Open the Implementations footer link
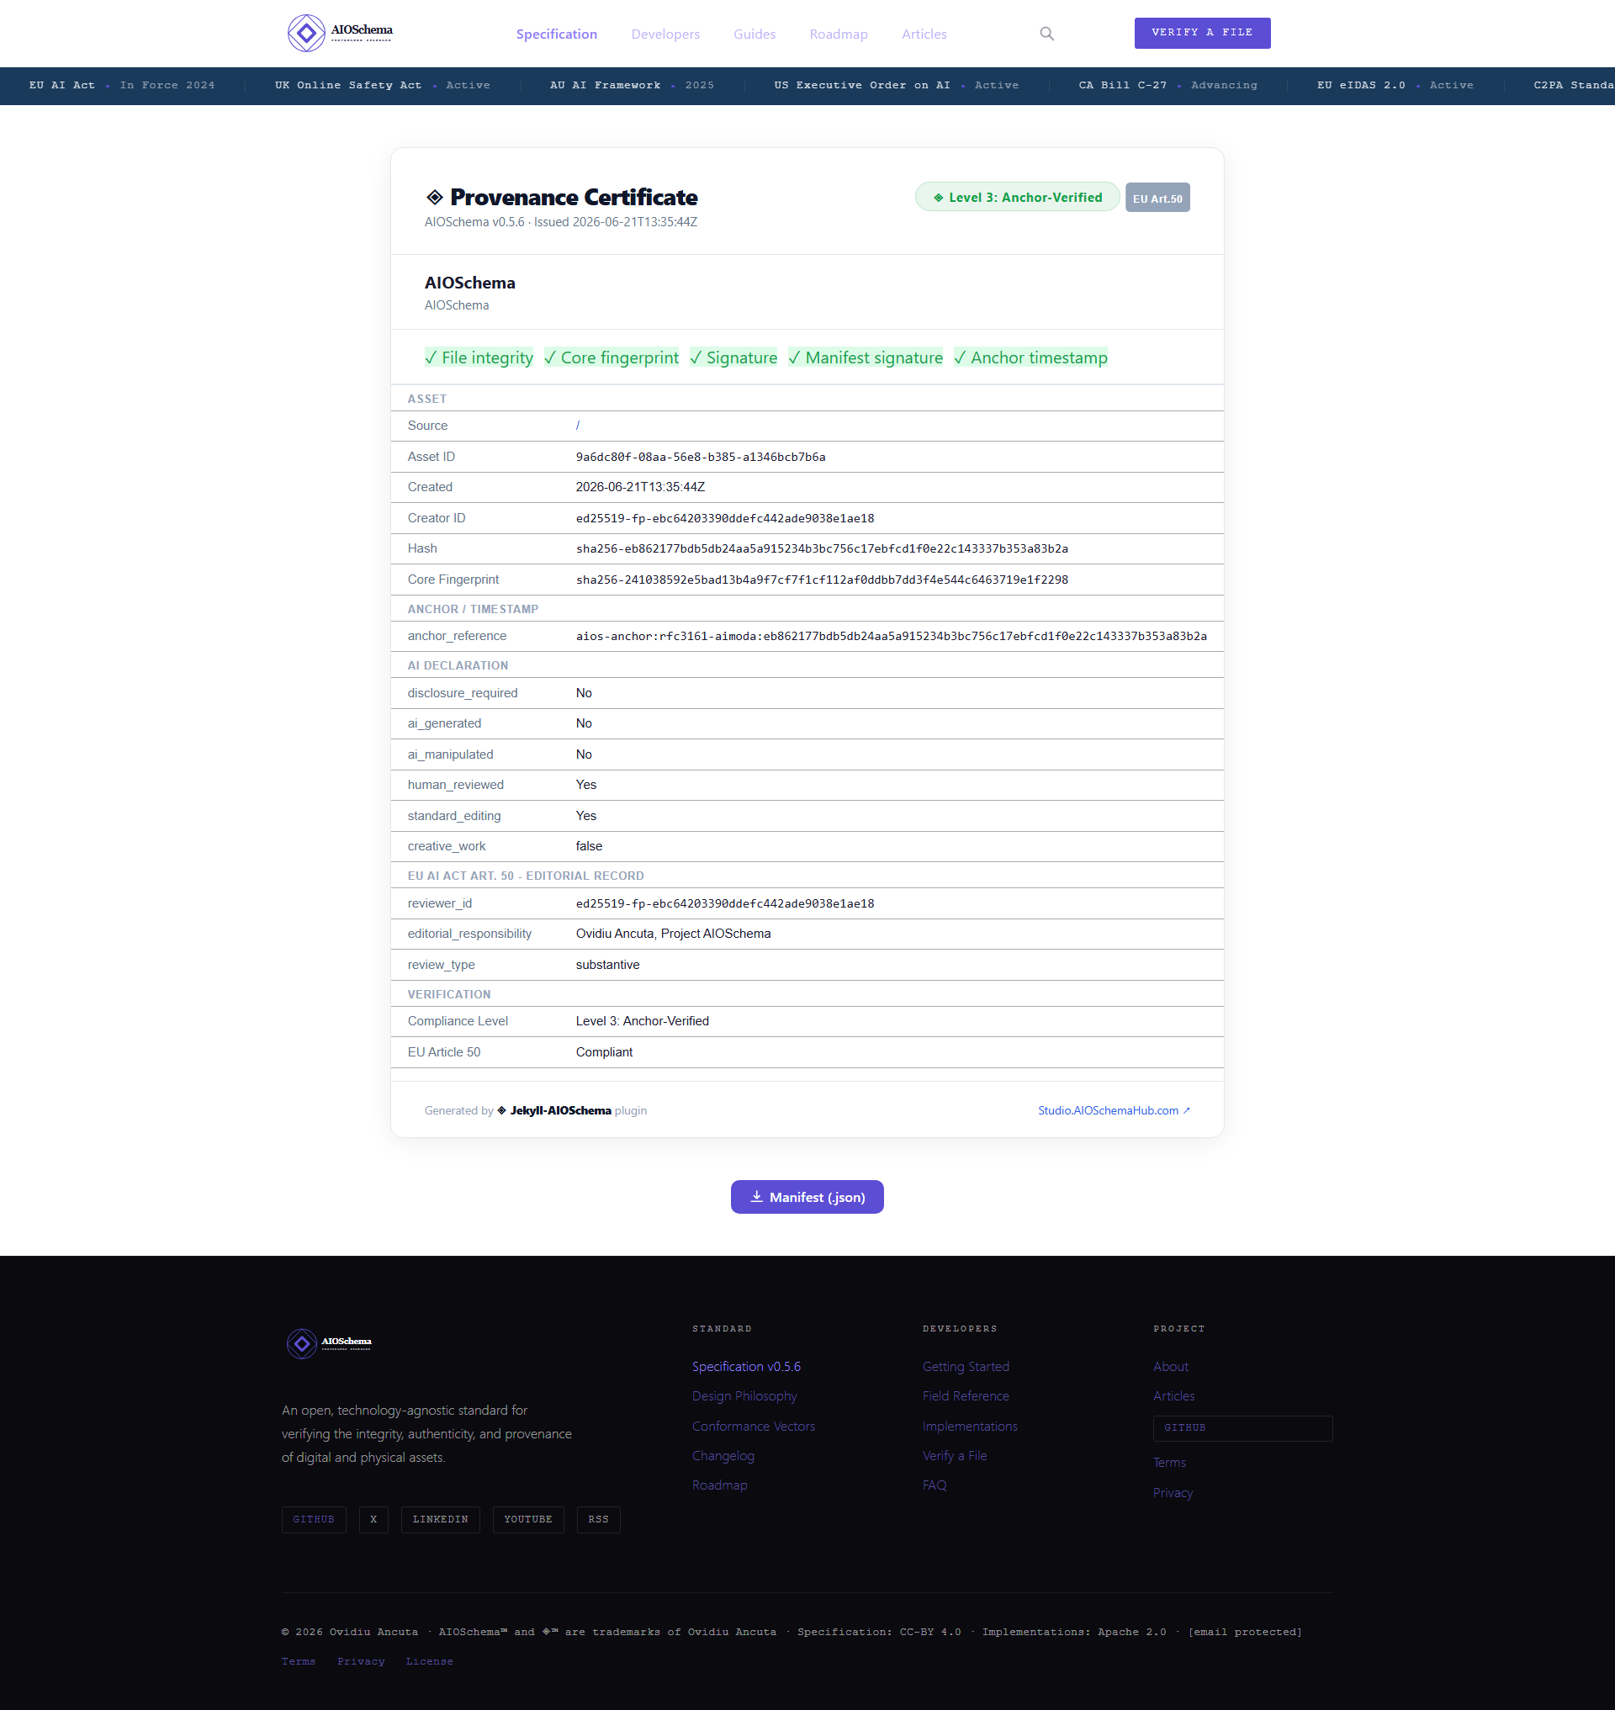This screenshot has height=1710, width=1615. point(970,1426)
